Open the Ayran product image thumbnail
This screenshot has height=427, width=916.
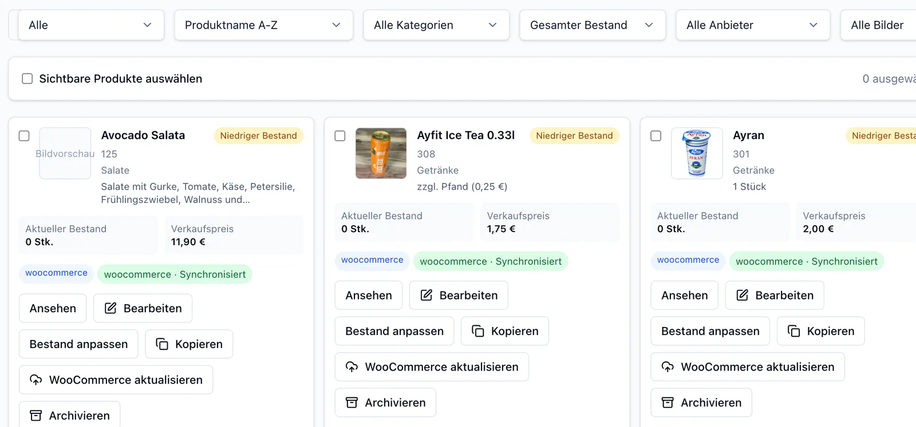697,153
